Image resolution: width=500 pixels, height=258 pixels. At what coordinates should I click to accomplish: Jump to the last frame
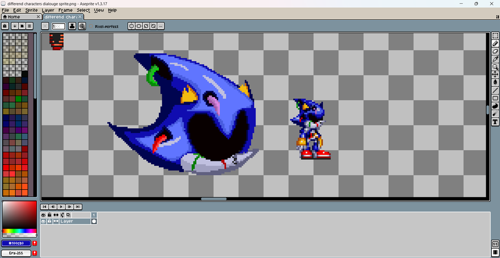click(x=78, y=207)
